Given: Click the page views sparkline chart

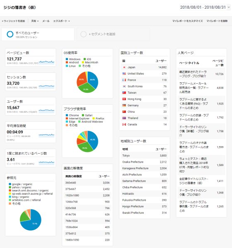Looking at the screenshot, I should coord(46,62).
